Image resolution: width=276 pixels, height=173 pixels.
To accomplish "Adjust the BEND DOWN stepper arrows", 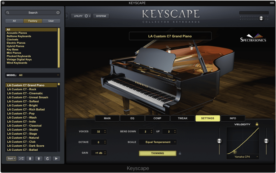I will pyautogui.click(x=151, y=132).
